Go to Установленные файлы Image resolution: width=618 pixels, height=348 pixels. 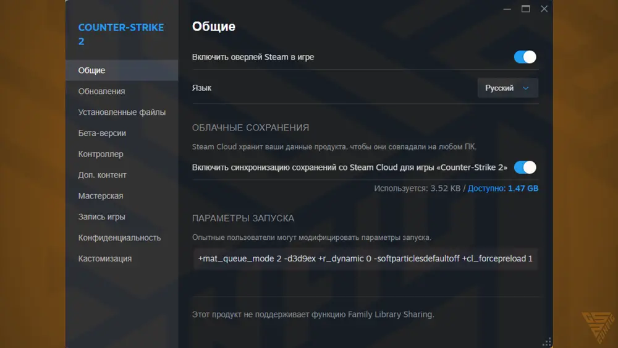tap(122, 112)
